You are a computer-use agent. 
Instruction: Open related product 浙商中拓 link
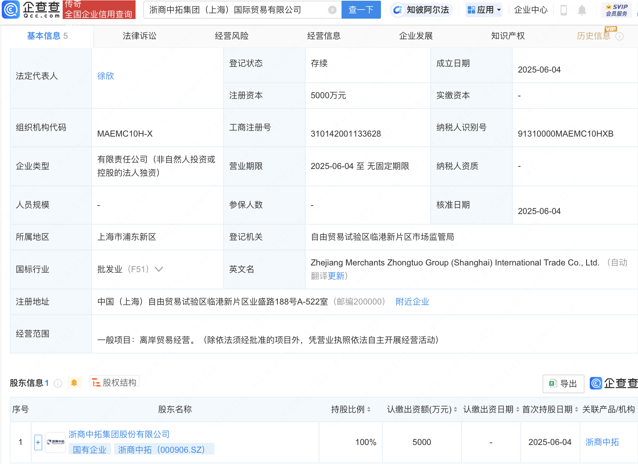[602, 442]
